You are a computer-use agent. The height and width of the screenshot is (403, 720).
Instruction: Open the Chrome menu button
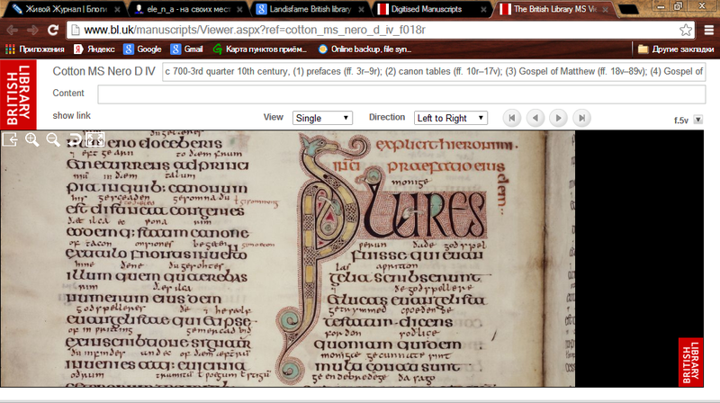[x=709, y=30]
